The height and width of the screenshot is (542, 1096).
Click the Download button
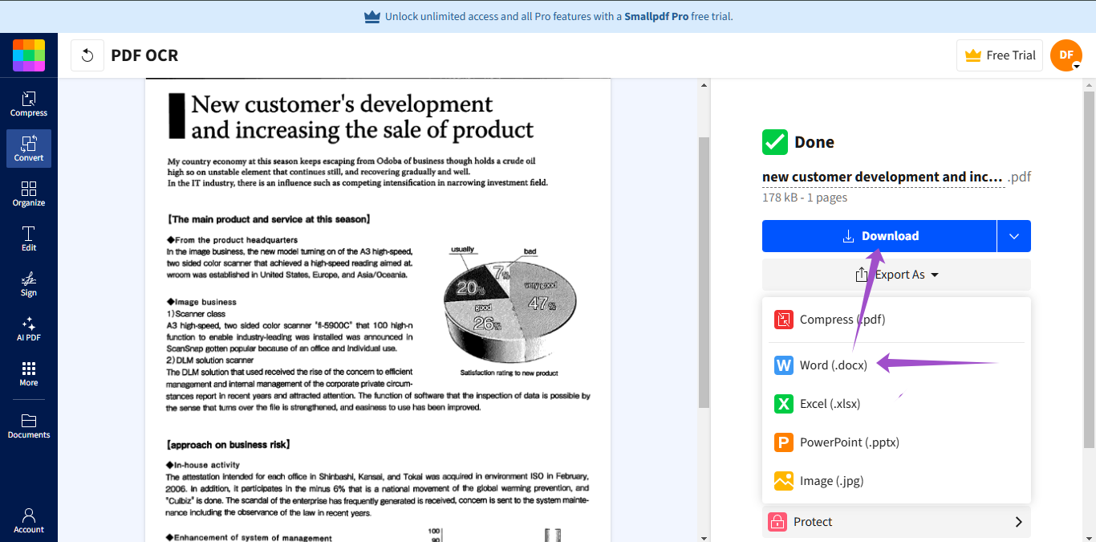[880, 235]
